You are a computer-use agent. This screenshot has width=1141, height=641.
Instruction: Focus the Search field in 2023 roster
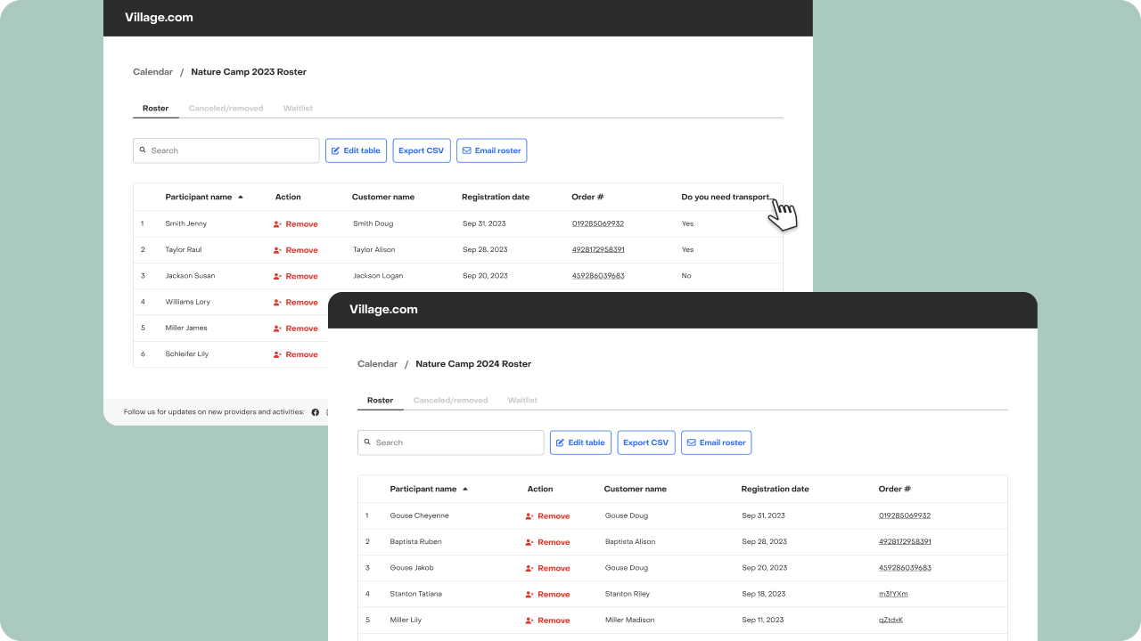[x=226, y=150]
